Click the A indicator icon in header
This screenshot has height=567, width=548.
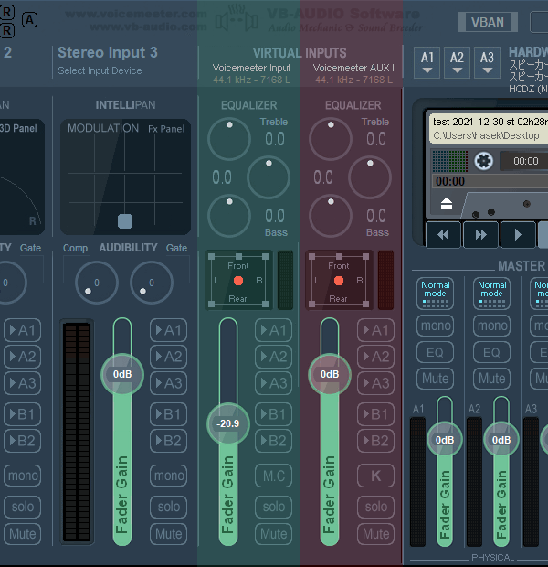[29, 19]
